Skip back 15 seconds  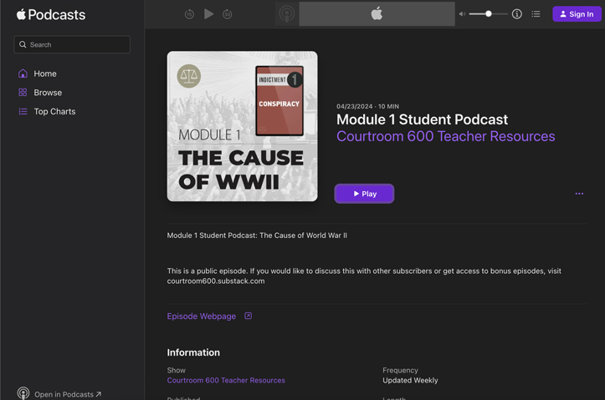pyautogui.click(x=189, y=14)
